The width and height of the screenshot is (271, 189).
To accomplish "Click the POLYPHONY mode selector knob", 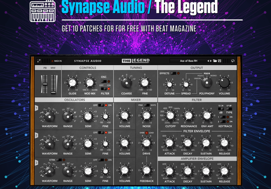I will click(x=207, y=83).
